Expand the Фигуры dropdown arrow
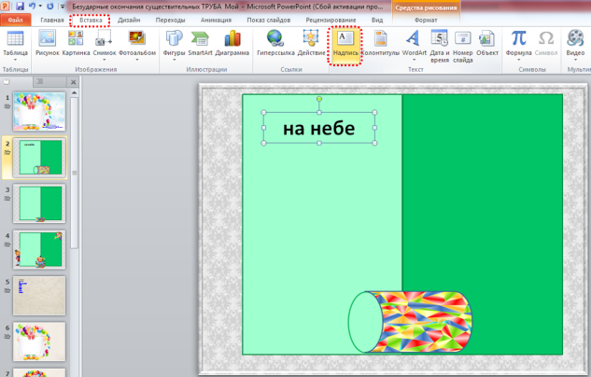This screenshot has width=591, height=377. click(x=175, y=60)
